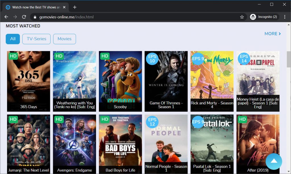Go back using the browser back arrow
Screen dimensions: 291x174
pos(6,17)
